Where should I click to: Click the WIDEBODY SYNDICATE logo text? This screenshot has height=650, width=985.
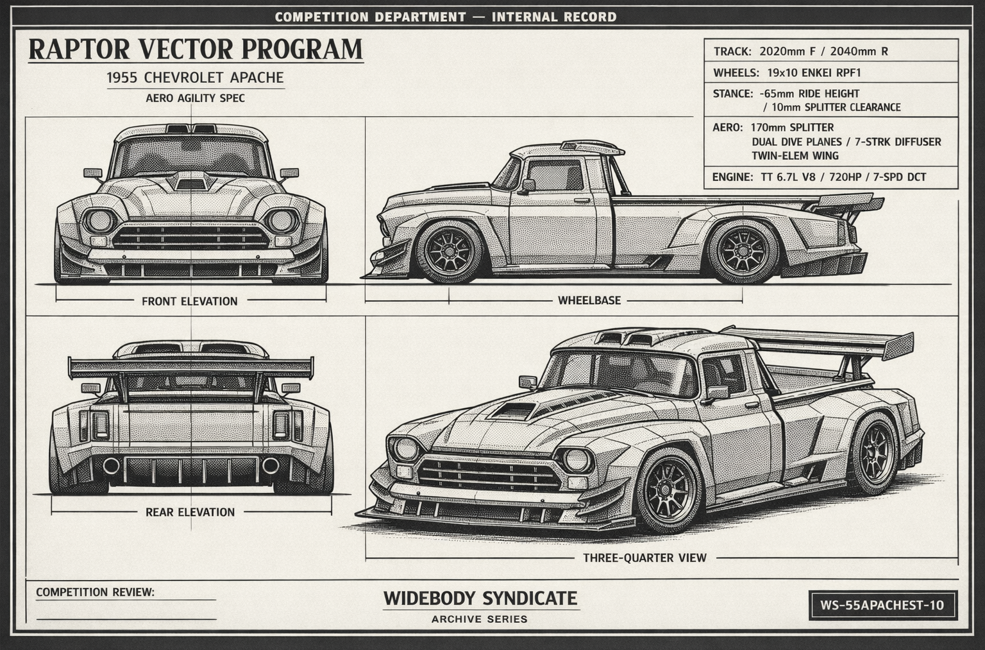pyautogui.click(x=480, y=599)
